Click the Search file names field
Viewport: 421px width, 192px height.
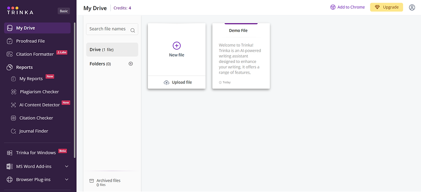tap(112, 29)
